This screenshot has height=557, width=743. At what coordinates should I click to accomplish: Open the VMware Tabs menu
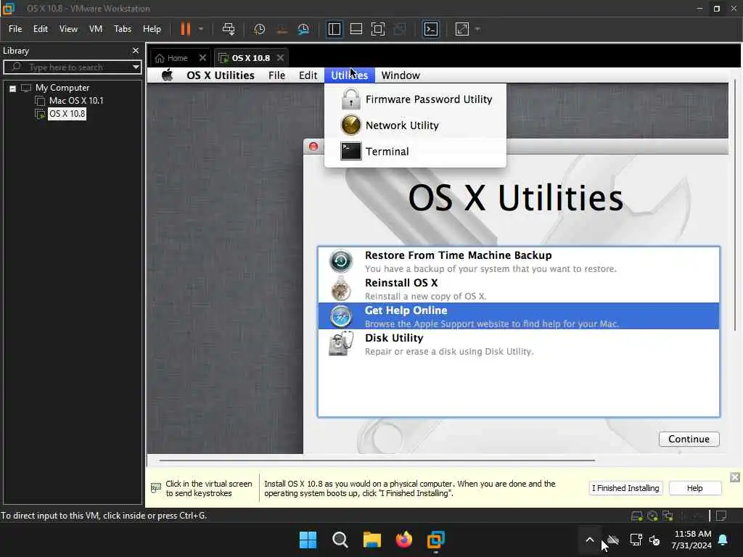tap(122, 29)
